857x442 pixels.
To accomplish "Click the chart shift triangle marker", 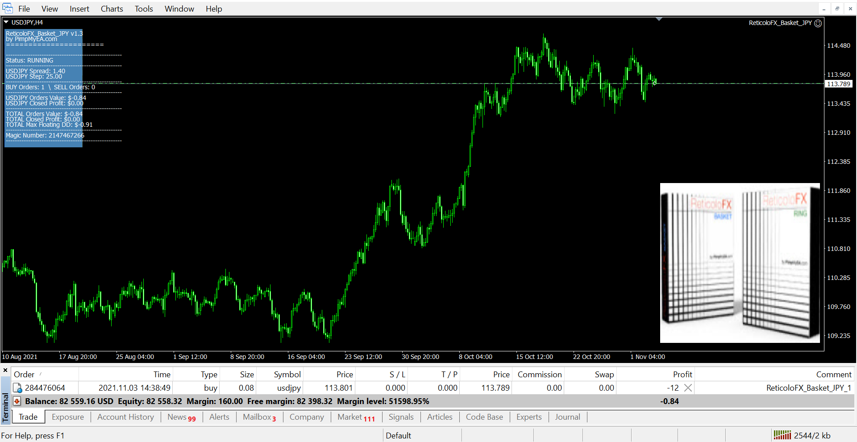I will (x=659, y=19).
